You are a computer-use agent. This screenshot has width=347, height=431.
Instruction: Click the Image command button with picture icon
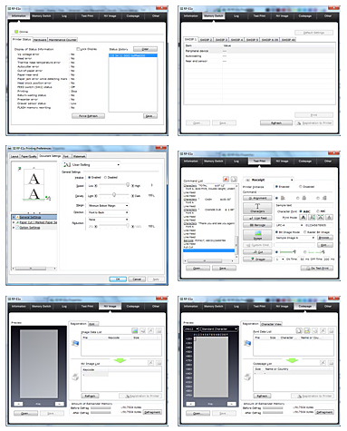tap(257, 235)
